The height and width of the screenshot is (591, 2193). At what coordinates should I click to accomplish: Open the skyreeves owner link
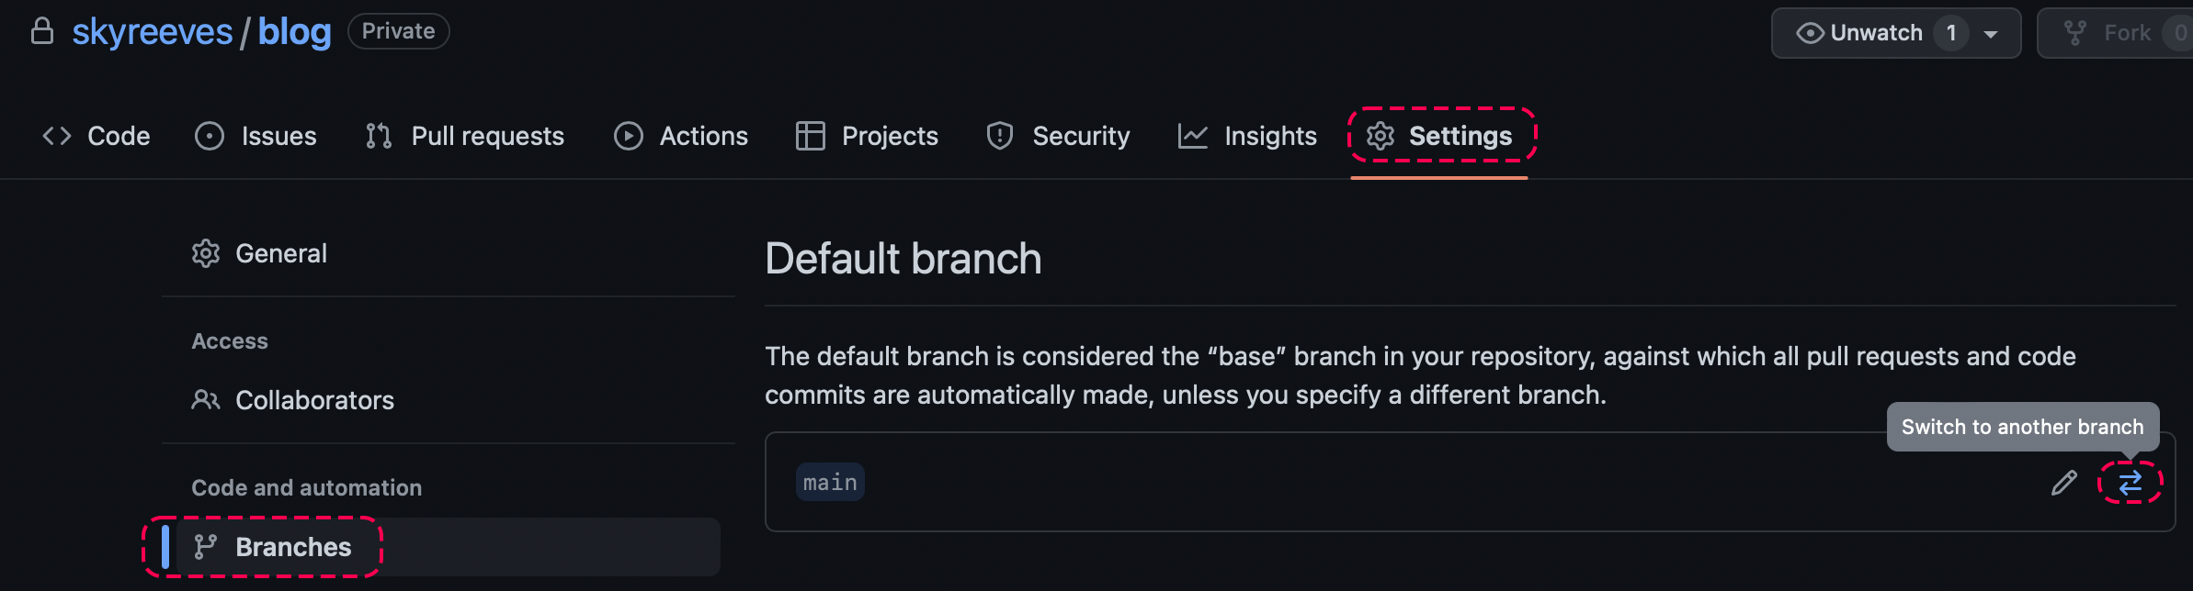click(x=153, y=32)
